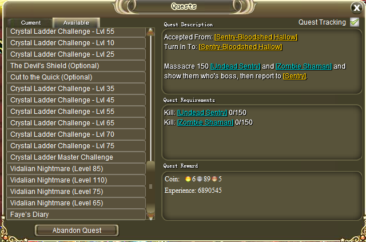Click the gold coin icon in rewards

click(188, 179)
